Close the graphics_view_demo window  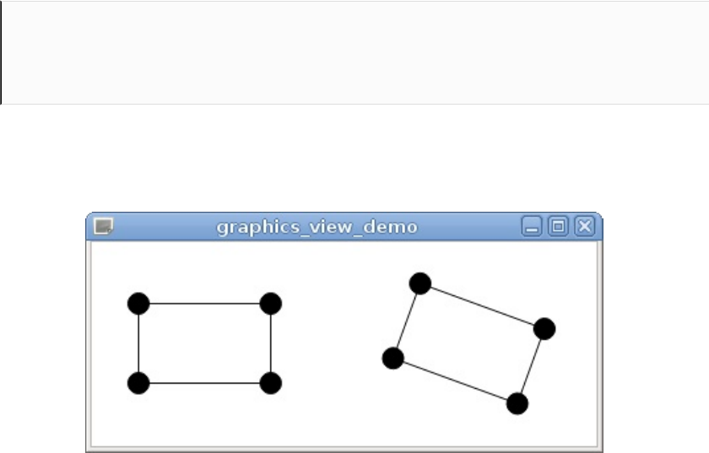[x=585, y=226]
